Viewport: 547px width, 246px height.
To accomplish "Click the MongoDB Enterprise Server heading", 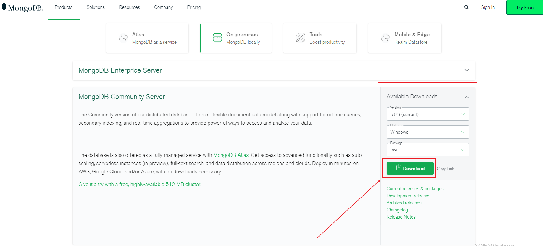I will click(x=120, y=70).
